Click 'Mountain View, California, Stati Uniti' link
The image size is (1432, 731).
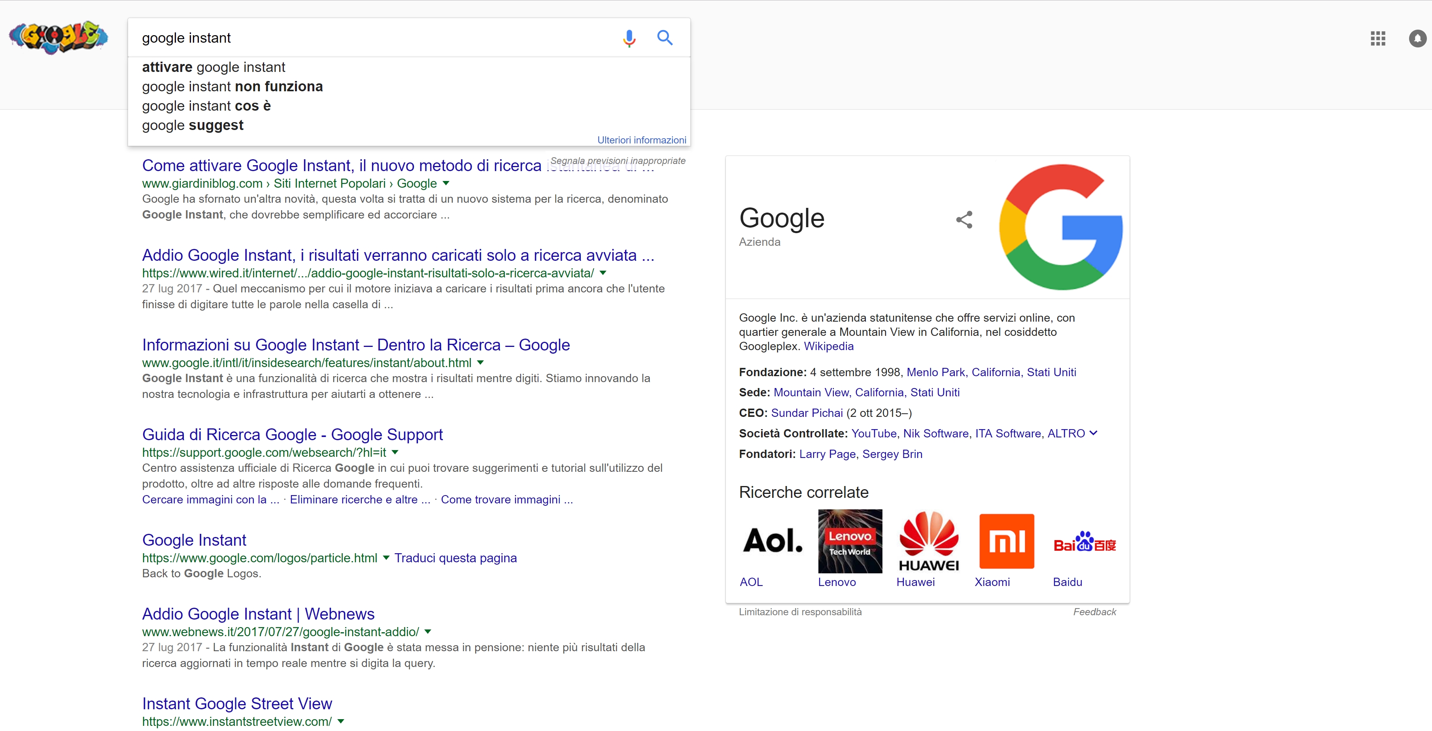[867, 393]
